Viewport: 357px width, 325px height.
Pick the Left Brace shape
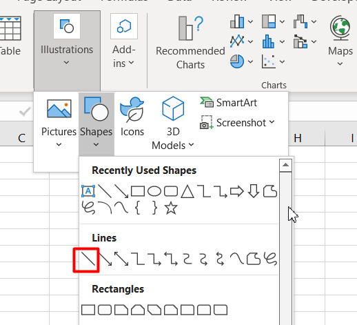(138, 208)
